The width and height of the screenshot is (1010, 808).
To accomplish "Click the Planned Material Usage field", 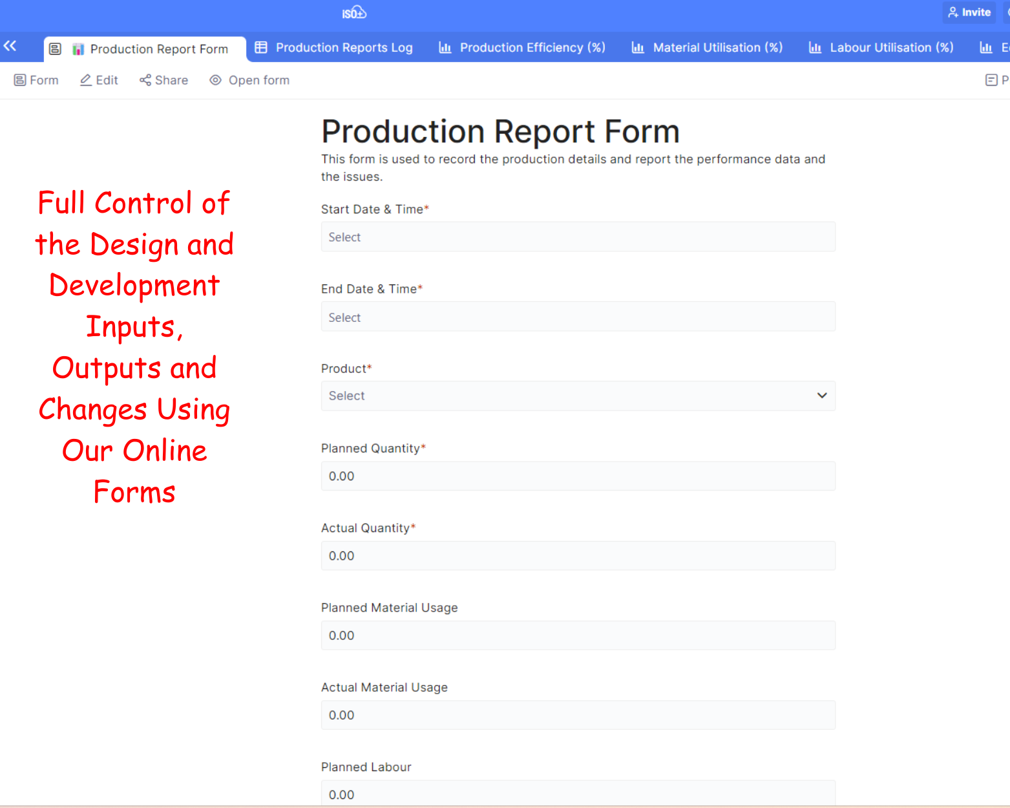I will (578, 635).
